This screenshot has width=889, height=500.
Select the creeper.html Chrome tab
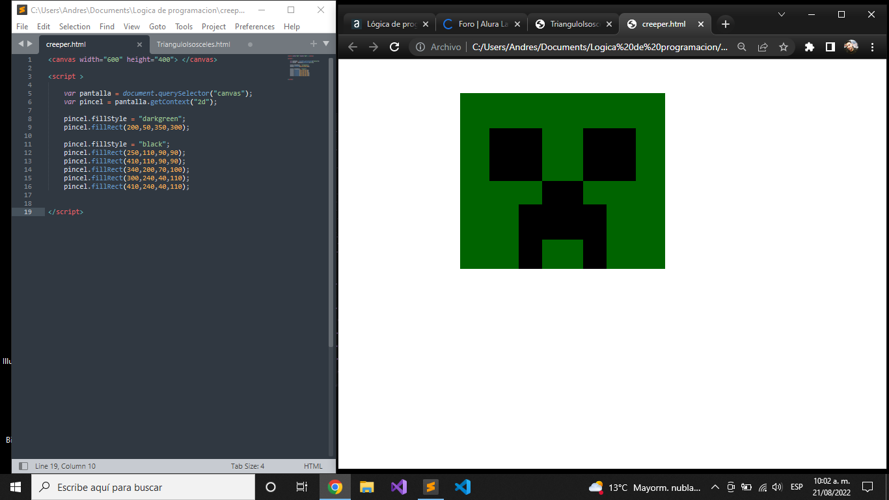[664, 24]
